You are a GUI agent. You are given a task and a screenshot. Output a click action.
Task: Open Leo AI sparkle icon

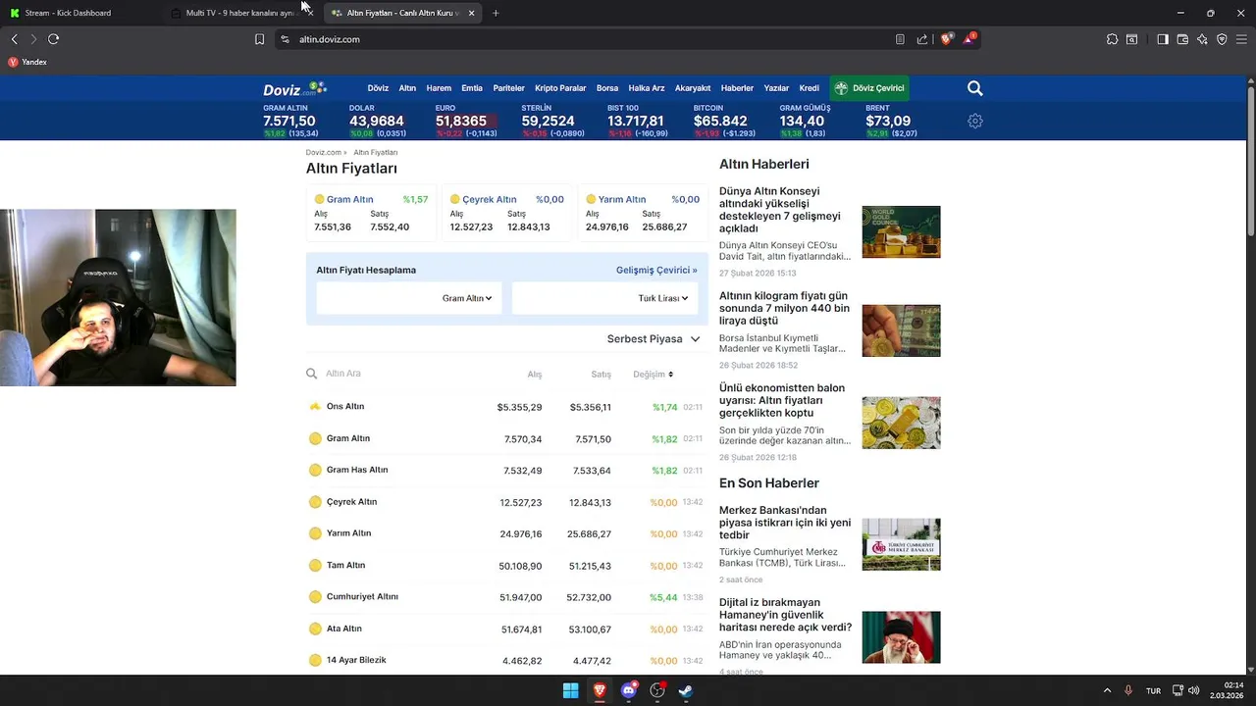point(1203,39)
